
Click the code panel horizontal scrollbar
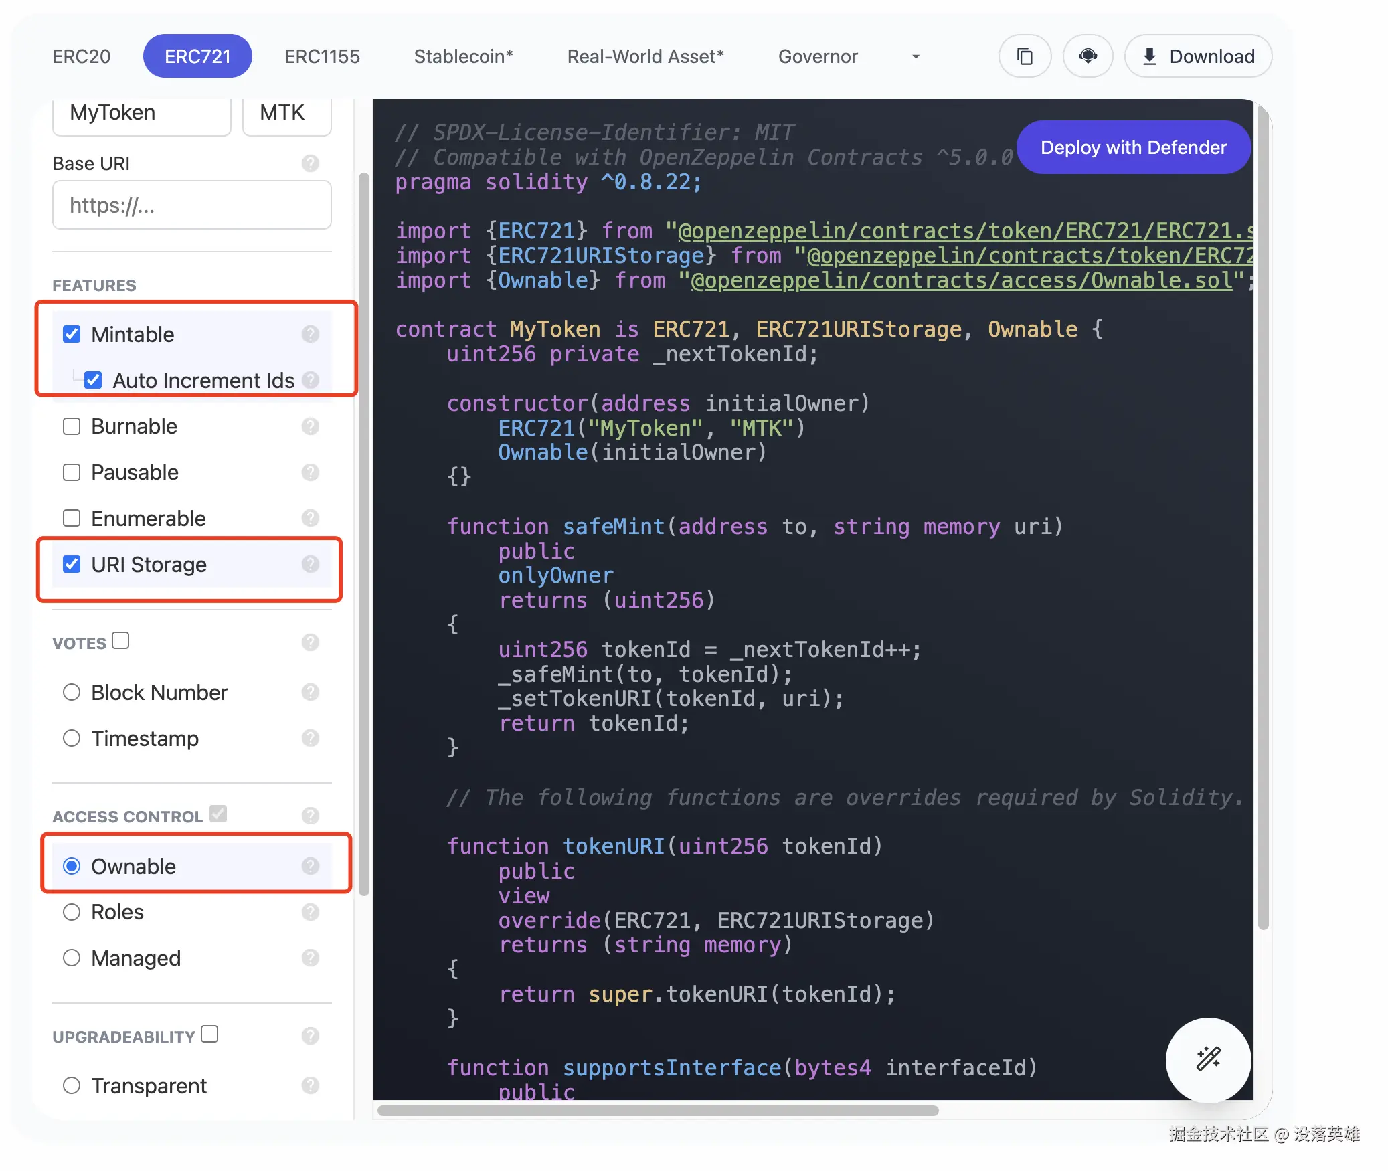point(657,1111)
